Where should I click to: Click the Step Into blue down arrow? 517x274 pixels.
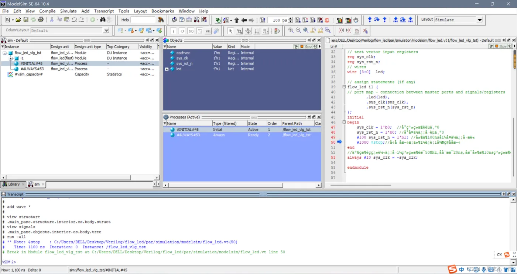click(370, 20)
